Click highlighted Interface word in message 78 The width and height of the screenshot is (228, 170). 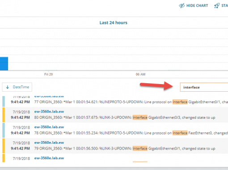180,133
